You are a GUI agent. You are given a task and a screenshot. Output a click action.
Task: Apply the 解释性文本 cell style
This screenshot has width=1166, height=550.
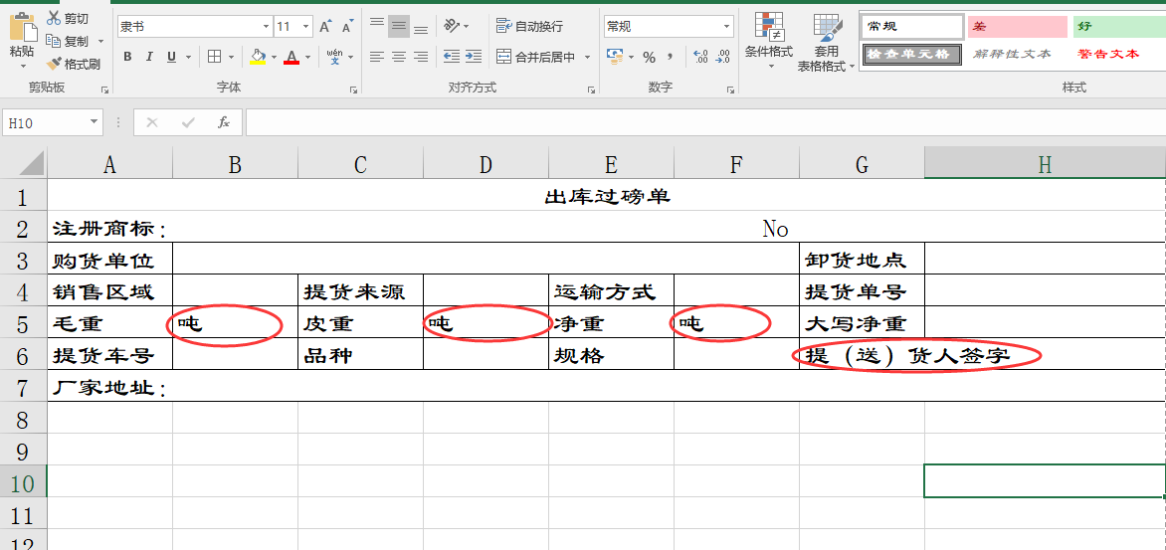click(1017, 55)
